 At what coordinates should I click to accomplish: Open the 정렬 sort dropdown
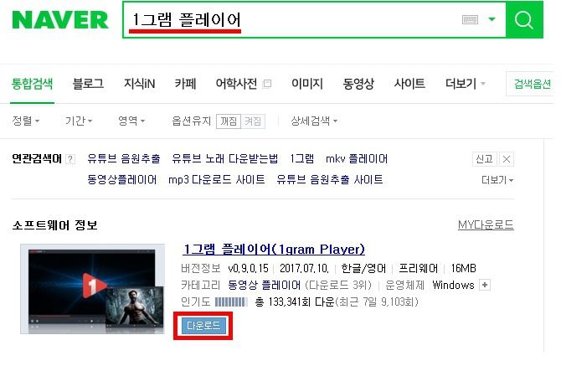point(25,121)
